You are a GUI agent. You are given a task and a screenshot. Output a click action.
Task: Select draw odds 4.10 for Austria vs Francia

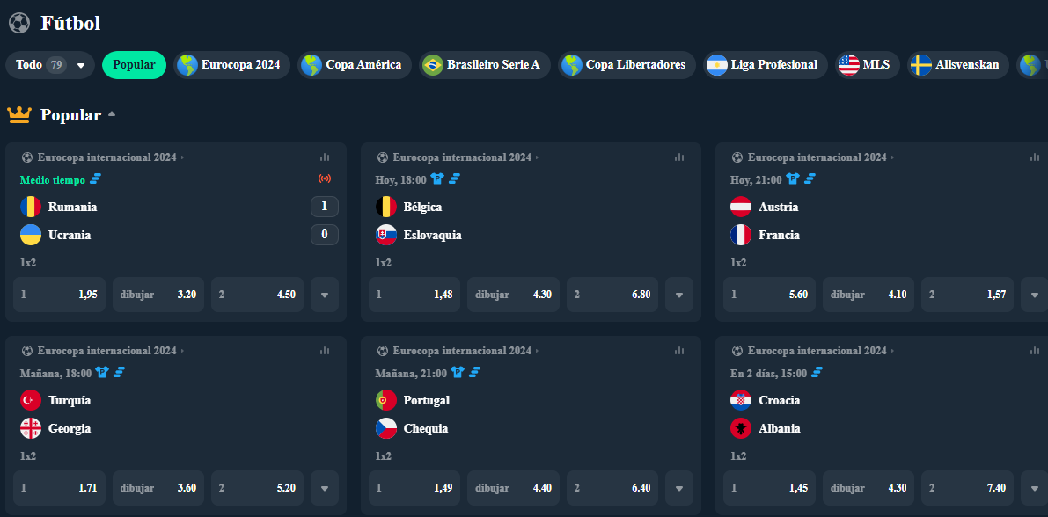point(868,295)
